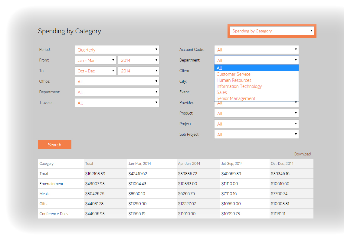Pick Information Technology from the list
This screenshot has height=240, width=344.
(x=239, y=86)
